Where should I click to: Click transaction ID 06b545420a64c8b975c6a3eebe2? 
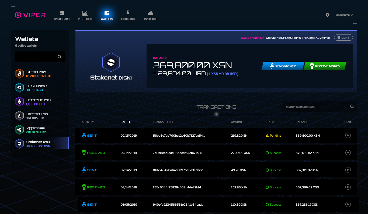(x=179, y=170)
